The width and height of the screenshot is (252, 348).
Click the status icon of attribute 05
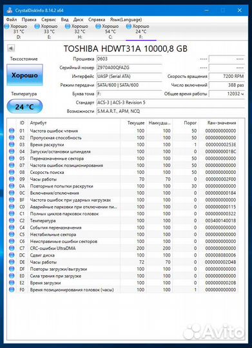point(12,159)
